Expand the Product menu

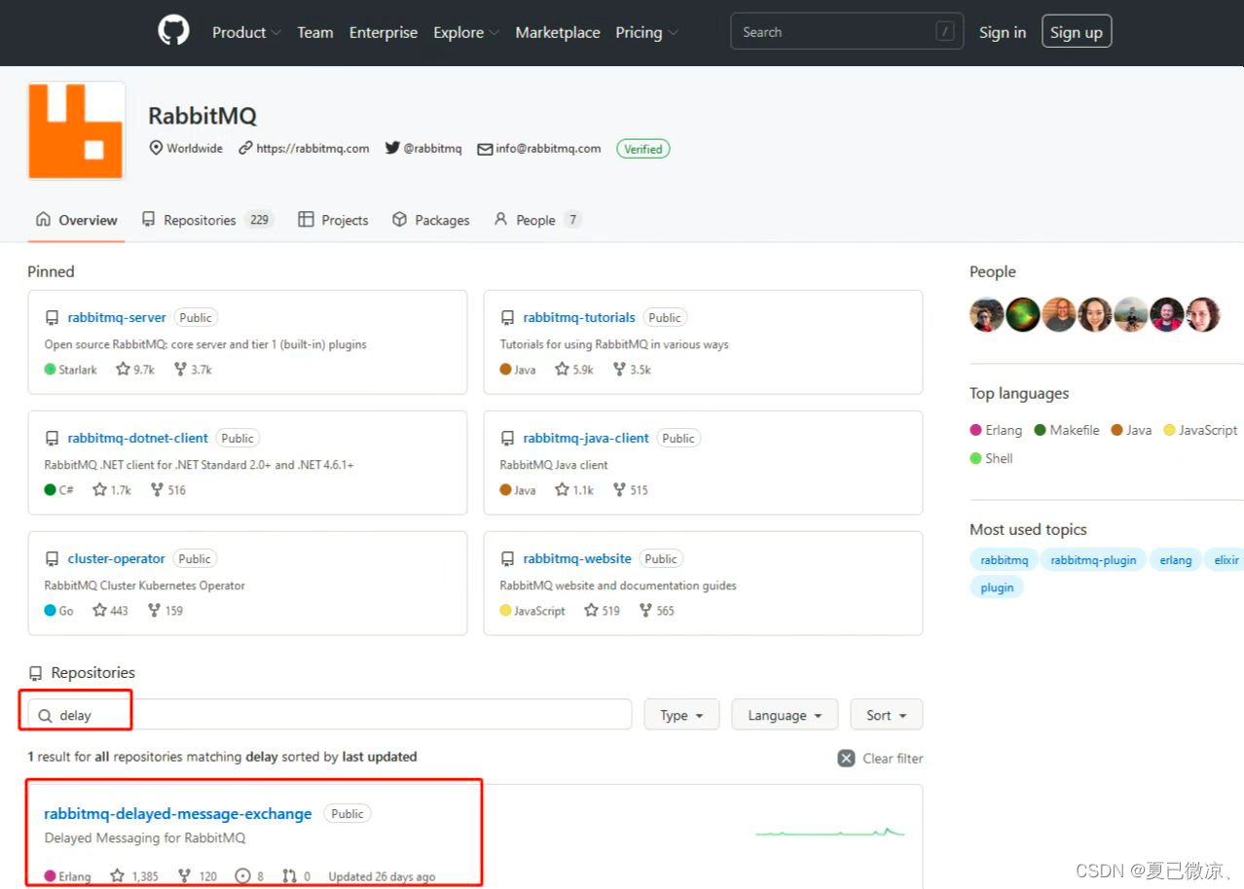pos(246,32)
